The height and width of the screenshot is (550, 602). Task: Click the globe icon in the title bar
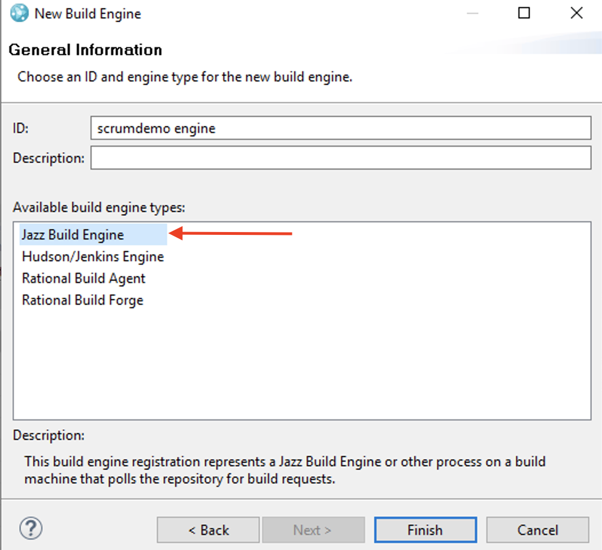[17, 13]
